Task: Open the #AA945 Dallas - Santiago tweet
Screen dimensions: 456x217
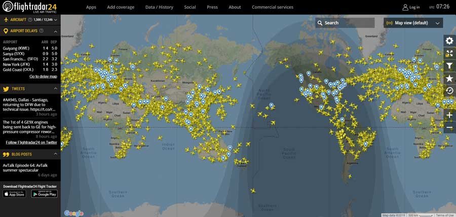Action: pos(28,104)
